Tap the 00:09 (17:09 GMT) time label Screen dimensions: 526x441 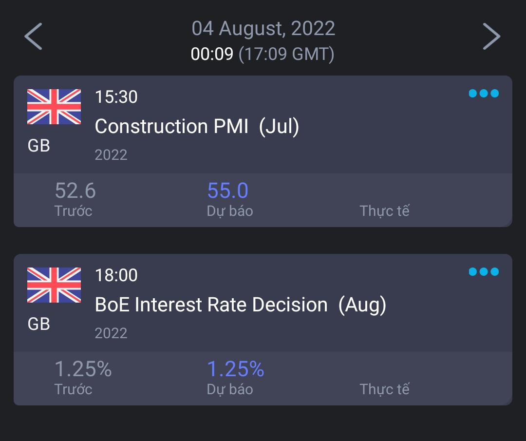(263, 54)
